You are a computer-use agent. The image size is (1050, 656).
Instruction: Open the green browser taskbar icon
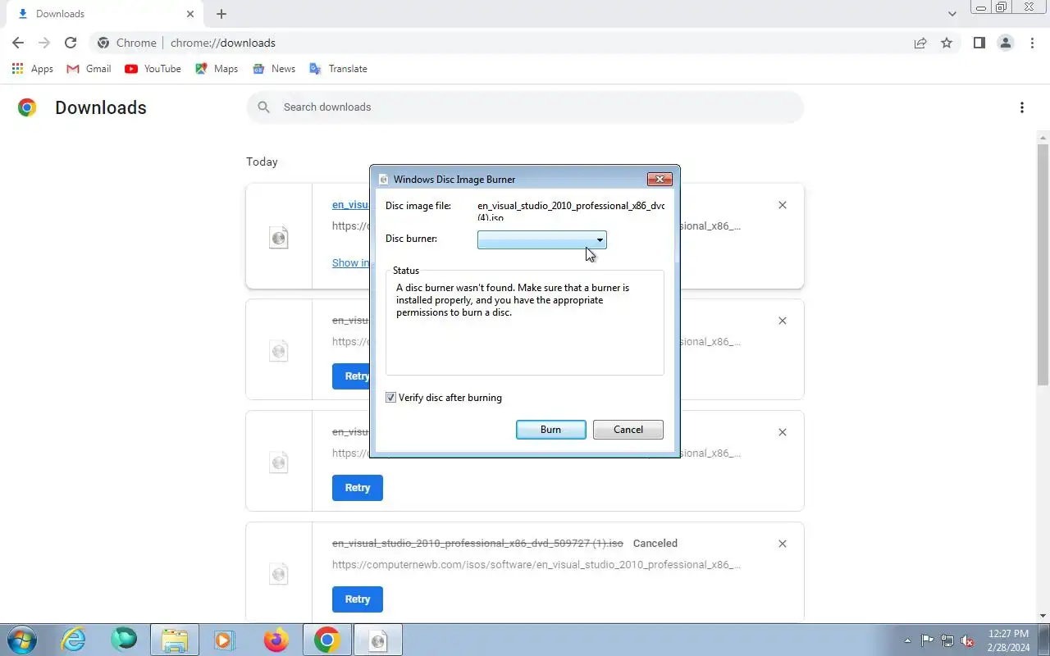click(x=124, y=640)
